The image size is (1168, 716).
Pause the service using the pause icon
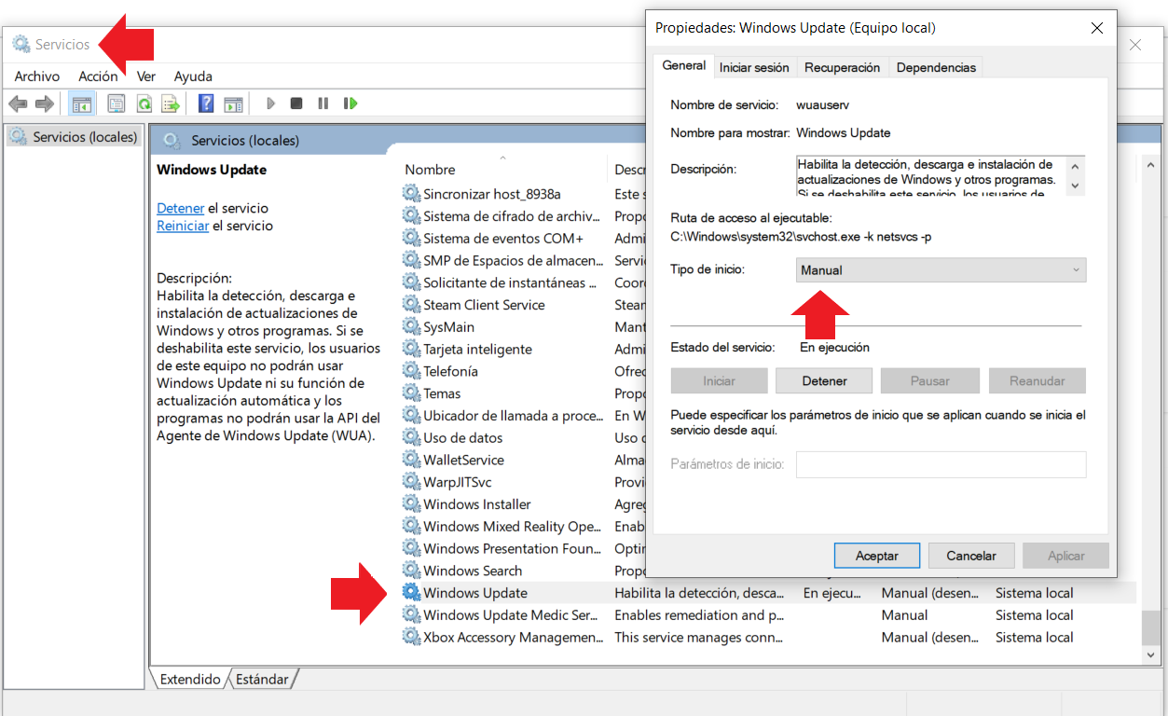322,103
